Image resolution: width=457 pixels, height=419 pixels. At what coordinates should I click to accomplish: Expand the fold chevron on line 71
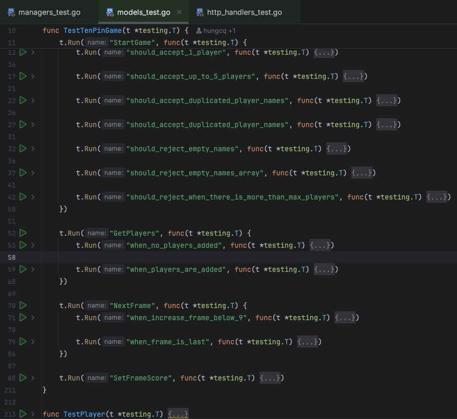[33, 318]
